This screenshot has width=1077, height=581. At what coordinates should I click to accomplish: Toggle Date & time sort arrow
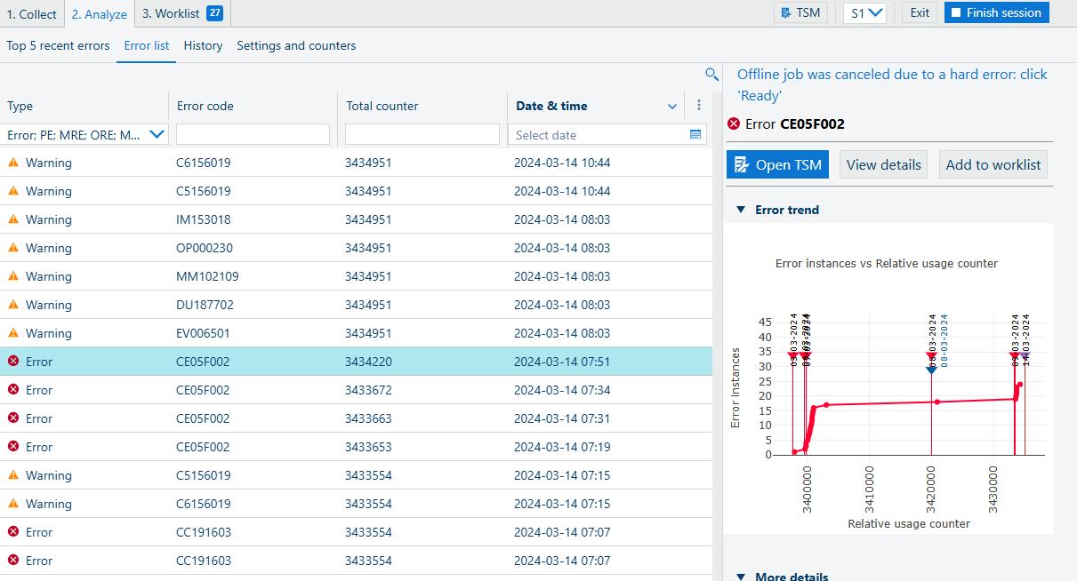(672, 107)
